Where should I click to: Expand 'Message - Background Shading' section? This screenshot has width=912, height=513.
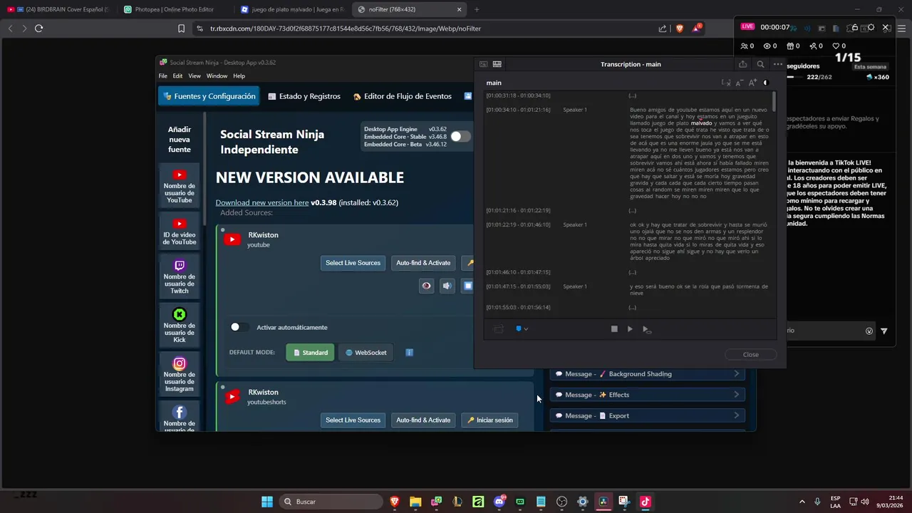[648, 373]
